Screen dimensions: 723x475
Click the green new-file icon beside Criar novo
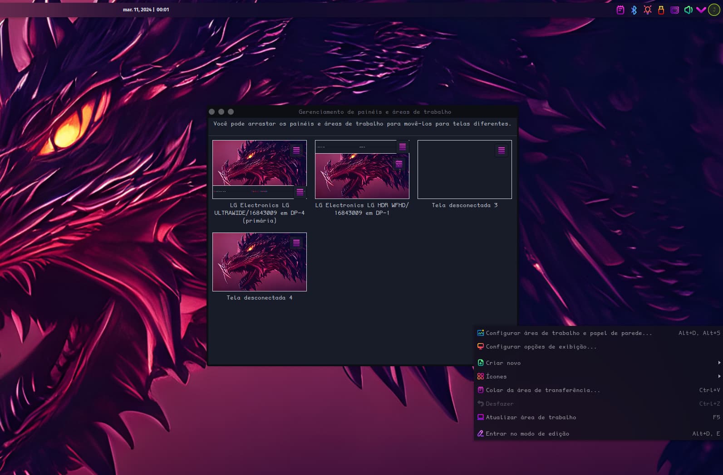click(480, 363)
